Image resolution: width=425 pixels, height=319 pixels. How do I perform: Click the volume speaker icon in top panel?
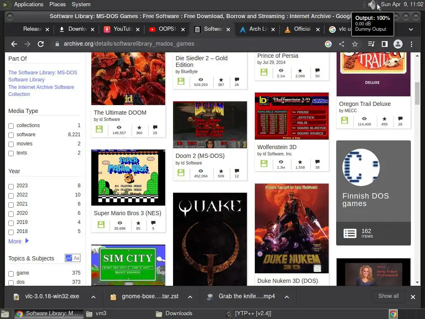click(x=372, y=5)
